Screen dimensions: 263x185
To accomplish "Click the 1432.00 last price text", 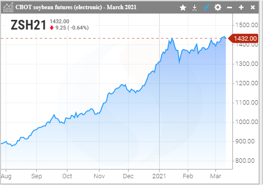I will [x=59, y=21].
